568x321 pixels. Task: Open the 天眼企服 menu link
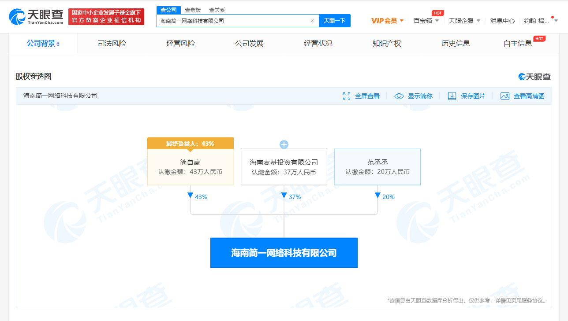point(461,21)
